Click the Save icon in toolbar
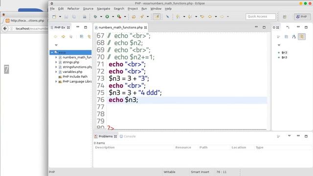Viewport: 313px width, 176px height. [67, 17]
